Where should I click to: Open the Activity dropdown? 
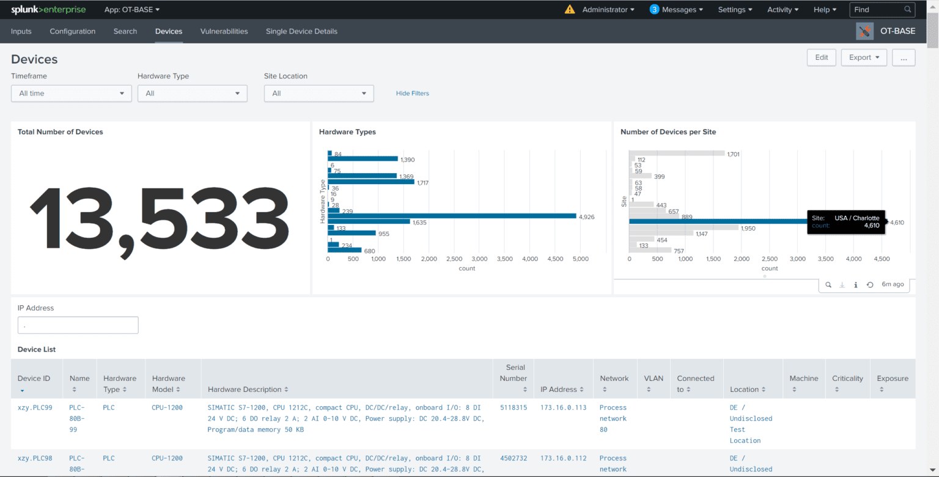[783, 10]
